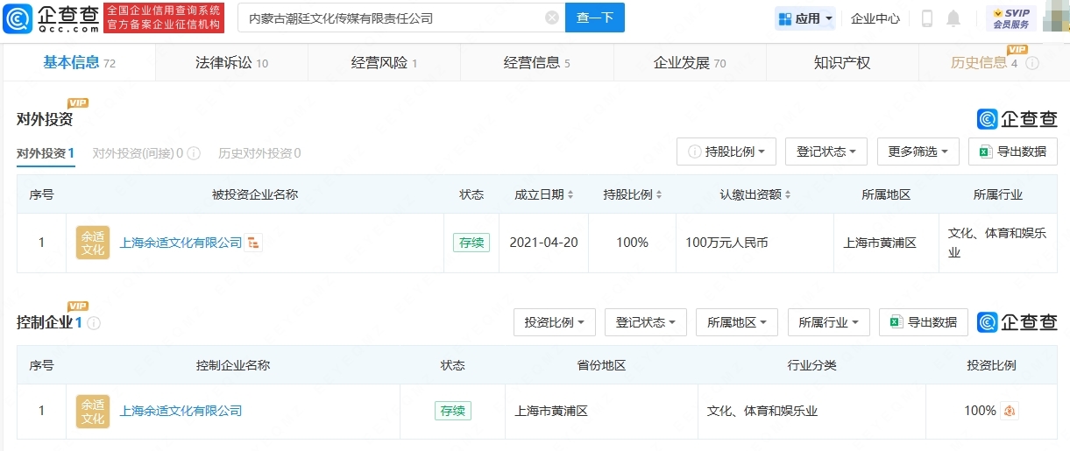This screenshot has height=451, width=1070.
Task: Click the 2021-04-20 date cell
Action: [543, 243]
